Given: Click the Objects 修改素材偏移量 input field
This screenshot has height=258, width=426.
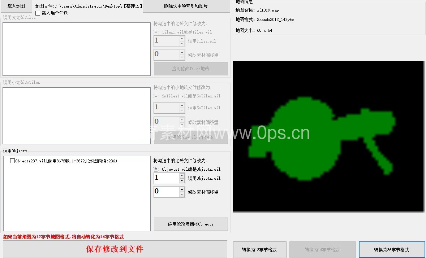Looking at the screenshot, I should click(166, 192).
